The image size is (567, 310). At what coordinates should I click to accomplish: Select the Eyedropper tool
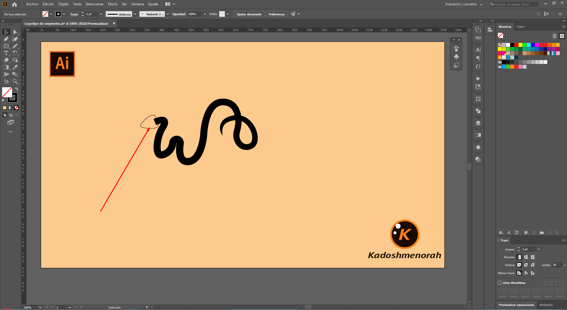[x=15, y=67]
